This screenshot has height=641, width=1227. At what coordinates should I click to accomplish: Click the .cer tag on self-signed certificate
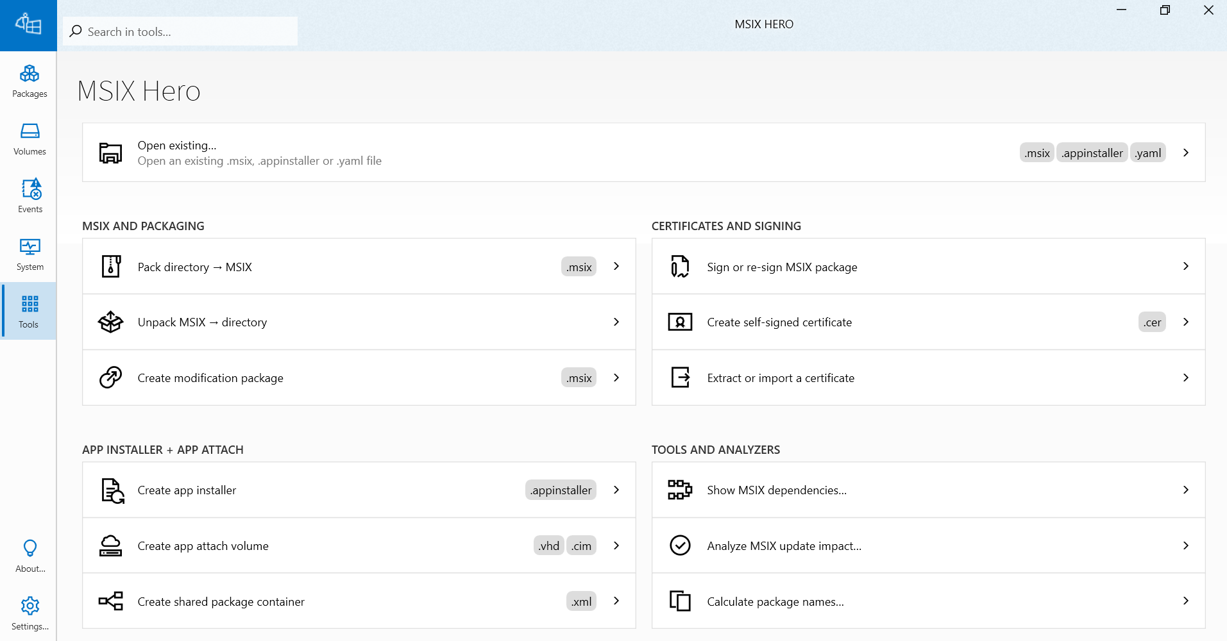[1152, 322]
